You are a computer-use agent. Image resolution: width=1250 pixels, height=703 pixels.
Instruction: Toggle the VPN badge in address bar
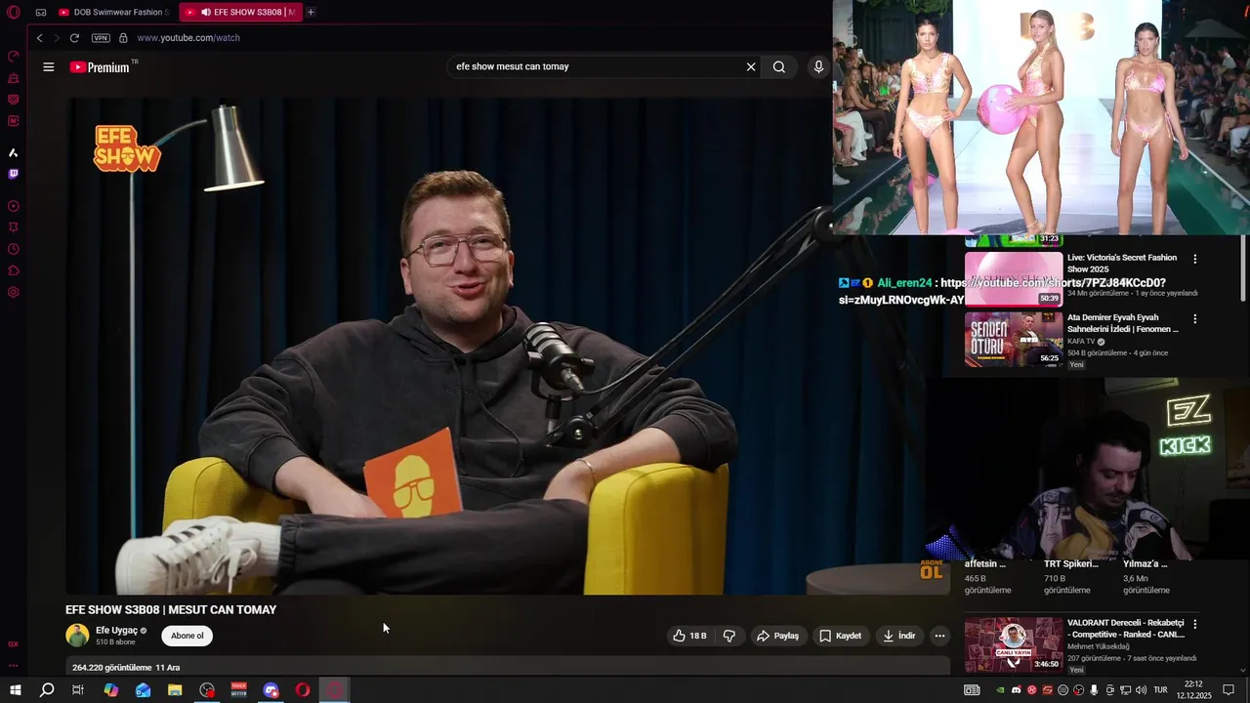(101, 38)
